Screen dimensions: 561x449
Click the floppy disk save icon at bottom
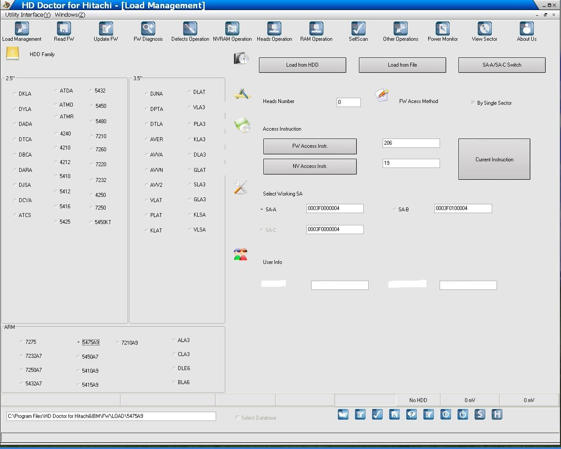coord(394,414)
